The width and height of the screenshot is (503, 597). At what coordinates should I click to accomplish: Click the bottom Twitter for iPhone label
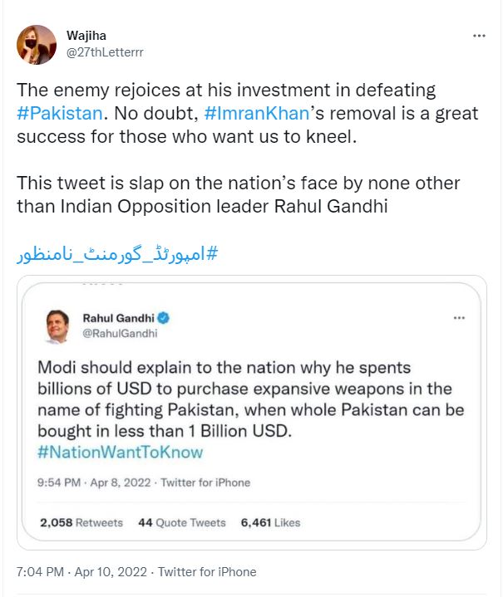click(207, 572)
